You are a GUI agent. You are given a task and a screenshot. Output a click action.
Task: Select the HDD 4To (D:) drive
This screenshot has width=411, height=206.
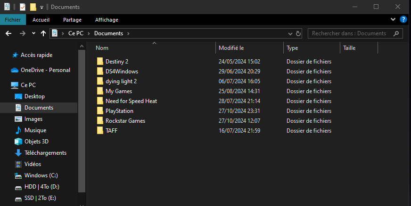(x=42, y=187)
